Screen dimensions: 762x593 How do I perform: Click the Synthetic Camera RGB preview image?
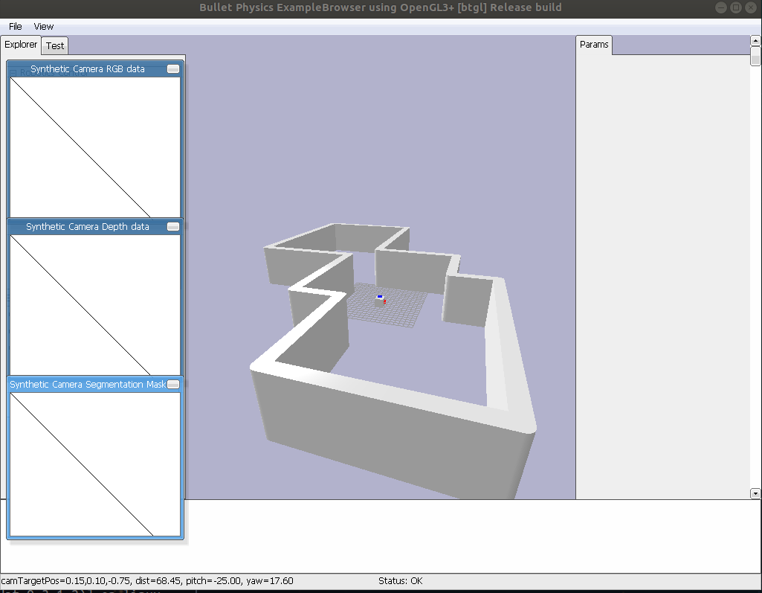[x=94, y=145]
